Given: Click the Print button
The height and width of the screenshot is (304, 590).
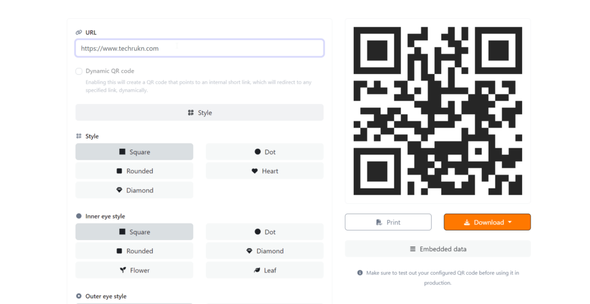Looking at the screenshot, I should pos(388,222).
